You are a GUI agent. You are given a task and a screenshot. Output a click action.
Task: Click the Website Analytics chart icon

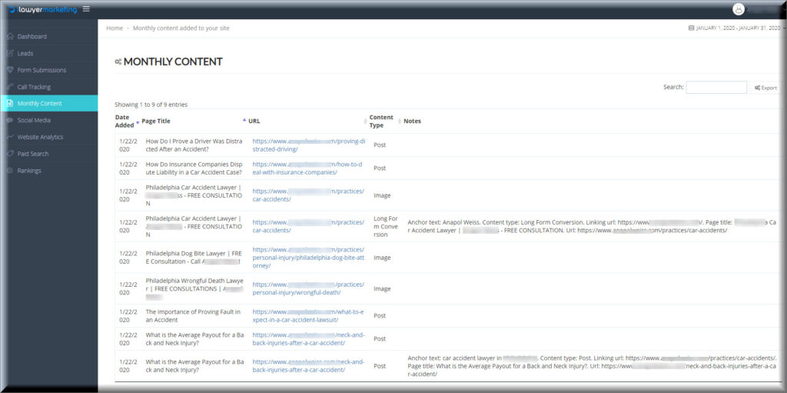coord(10,137)
